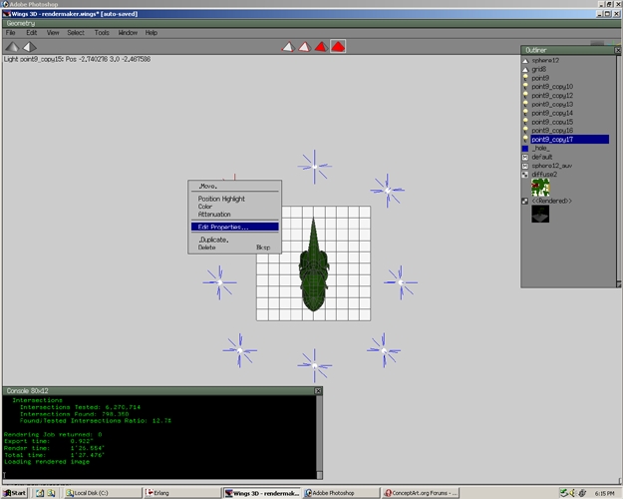The width and height of the screenshot is (623, 499).
Task: Click the blue material icon beside _hole_
Action: [525, 149]
